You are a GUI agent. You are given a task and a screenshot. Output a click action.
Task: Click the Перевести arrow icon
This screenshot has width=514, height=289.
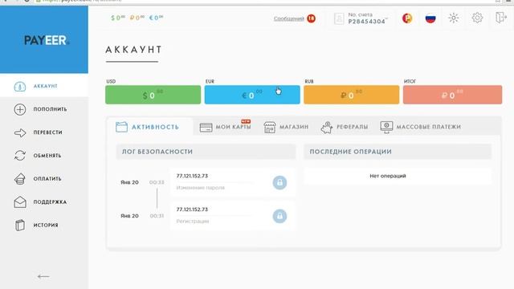pyautogui.click(x=19, y=132)
